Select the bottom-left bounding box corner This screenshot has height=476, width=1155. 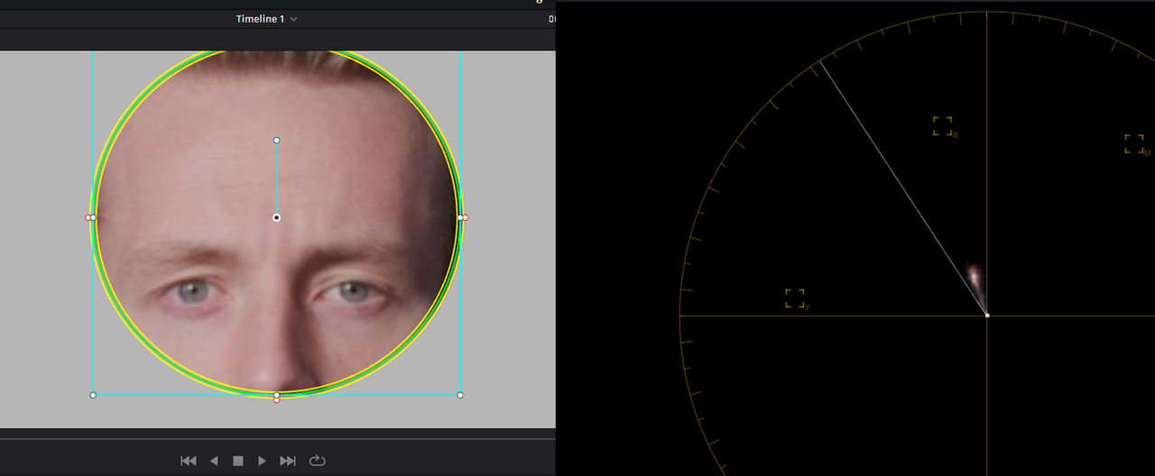93,395
